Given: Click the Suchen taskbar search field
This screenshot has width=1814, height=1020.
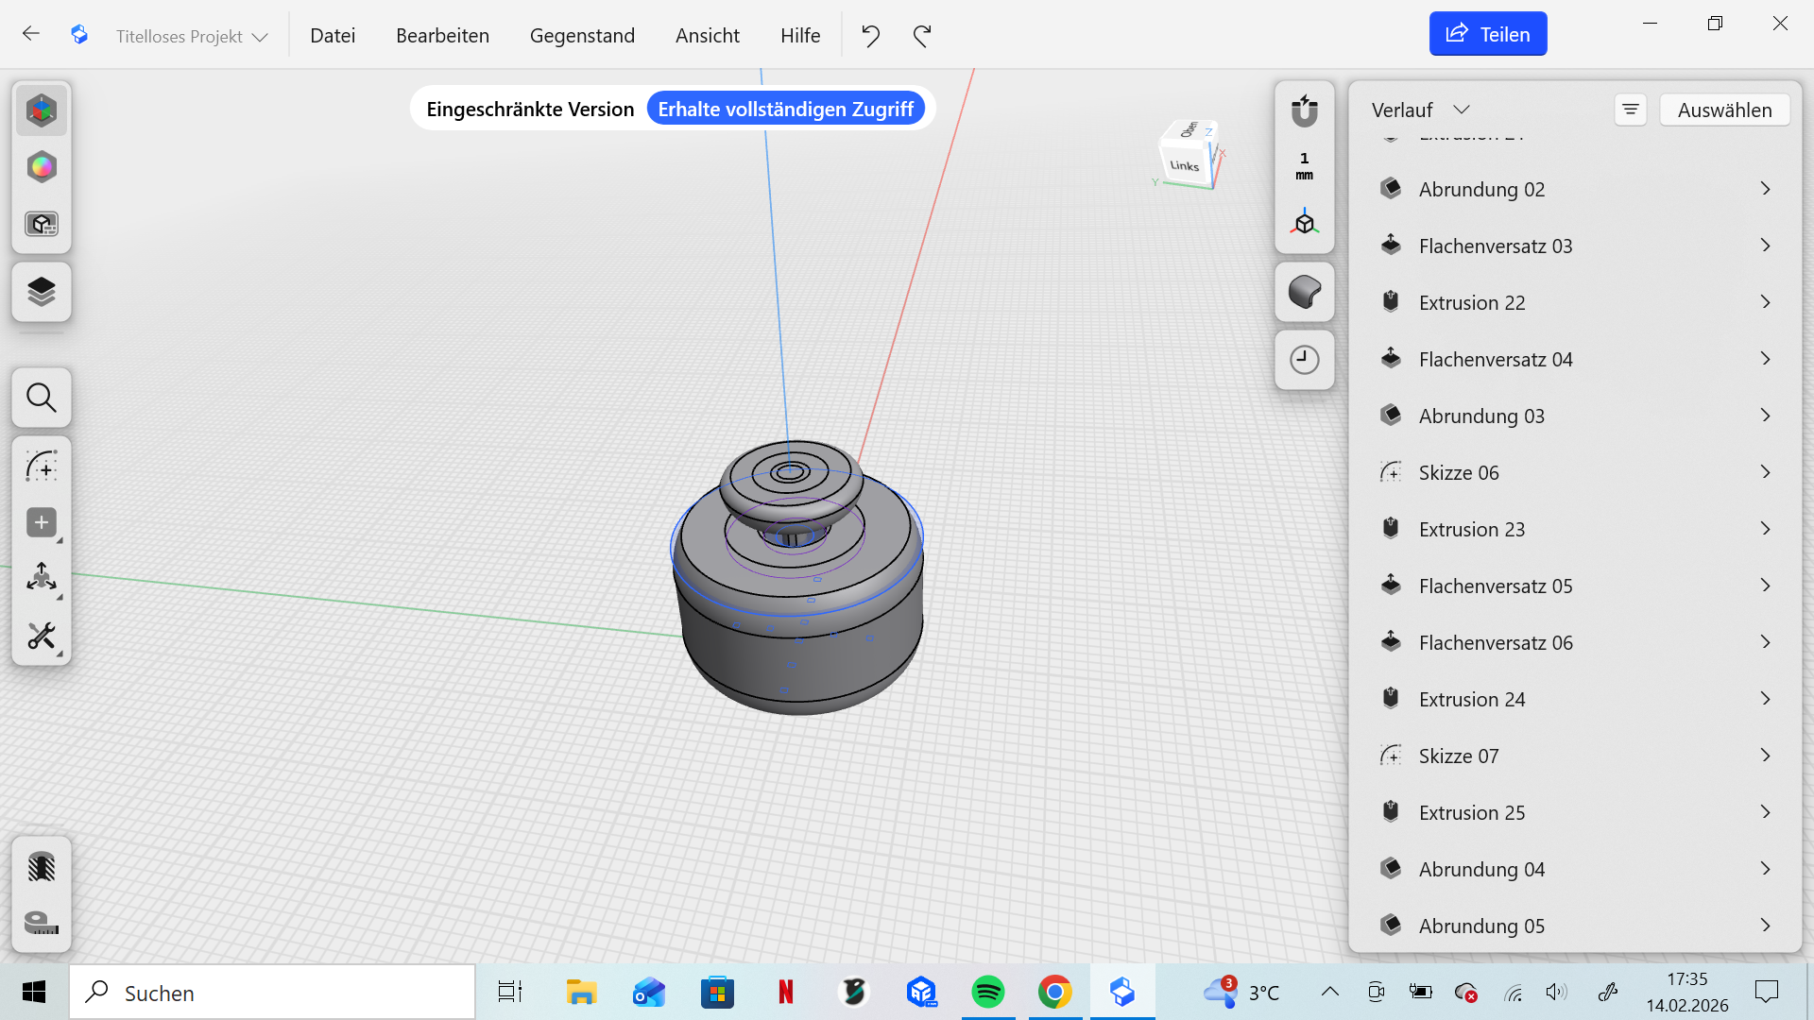Looking at the screenshot, I should (x=273, y=993).
